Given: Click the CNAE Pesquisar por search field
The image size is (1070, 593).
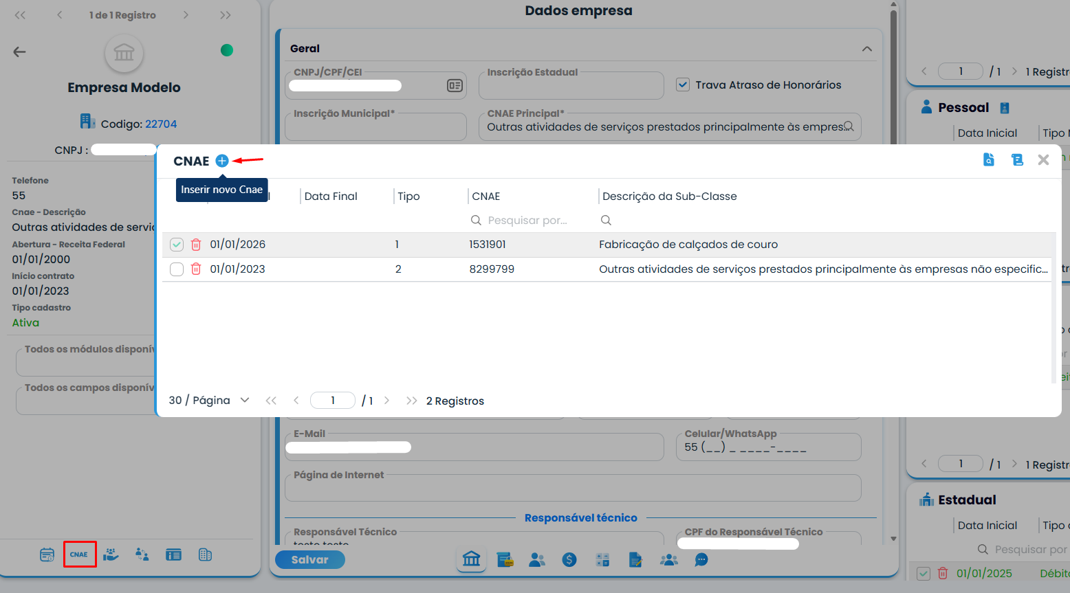Looking at the screenshot, I should (527, 221).
